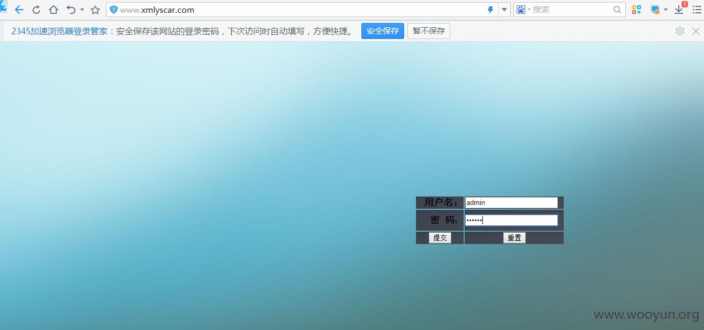
Task: Open the address bar history dropdown
Action: [504, 10]
